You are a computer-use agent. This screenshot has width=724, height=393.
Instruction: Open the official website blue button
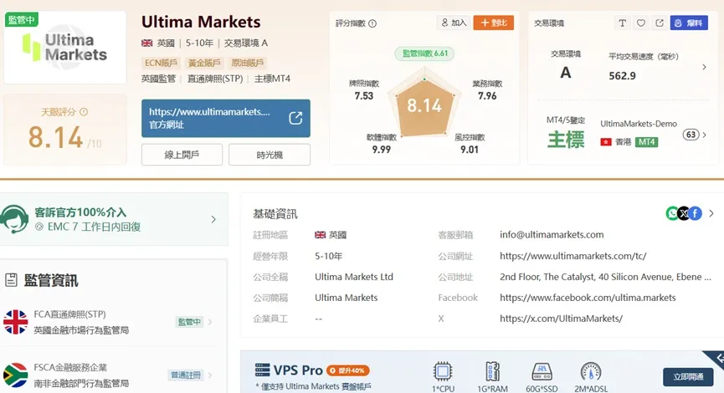pyautogui.click(x=226, y=118)
